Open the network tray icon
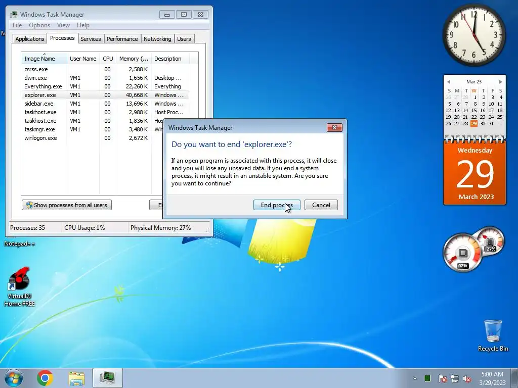 coord(455,378)
